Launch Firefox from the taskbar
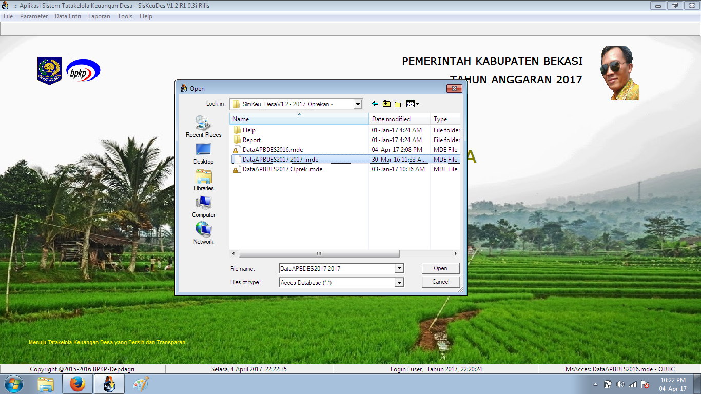The height and width of the screenshot is (394, 701). [77, 384]
